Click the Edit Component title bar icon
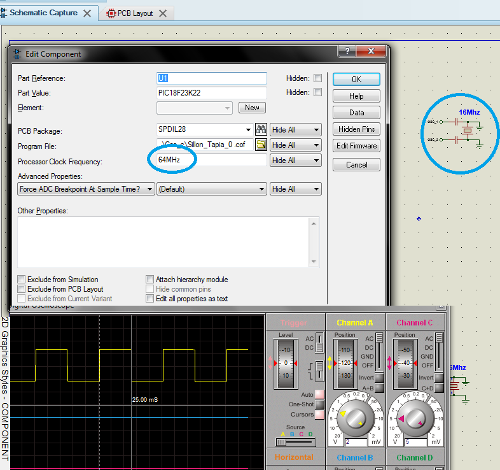 point(17,54)
